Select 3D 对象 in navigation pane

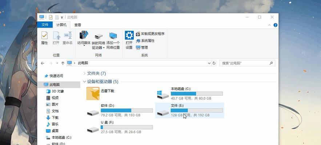pos(55,91)
